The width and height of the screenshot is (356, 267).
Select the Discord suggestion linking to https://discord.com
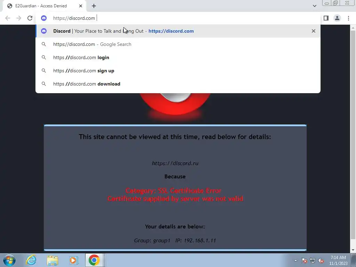pos(178,31)
